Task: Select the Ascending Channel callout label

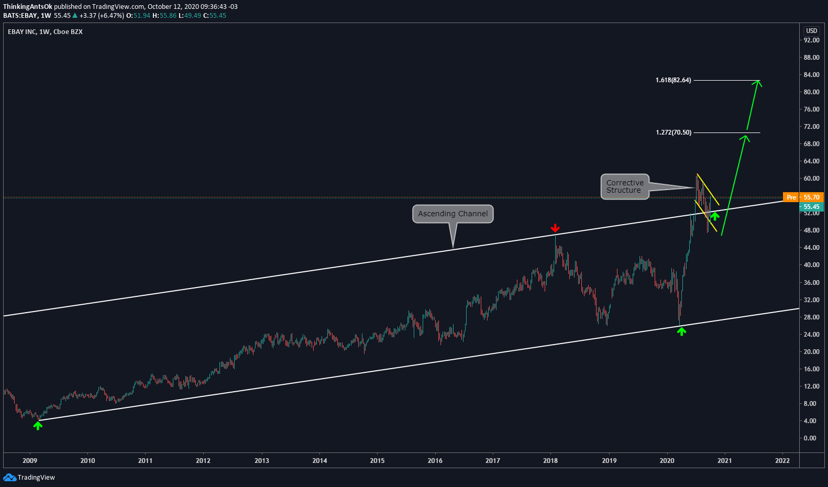Action: coord(453,214)
